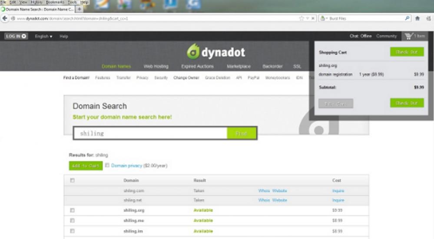This screenshot has height=239, width=434.
Task: Go to the browser home page icon
Action: coord(417,19)
